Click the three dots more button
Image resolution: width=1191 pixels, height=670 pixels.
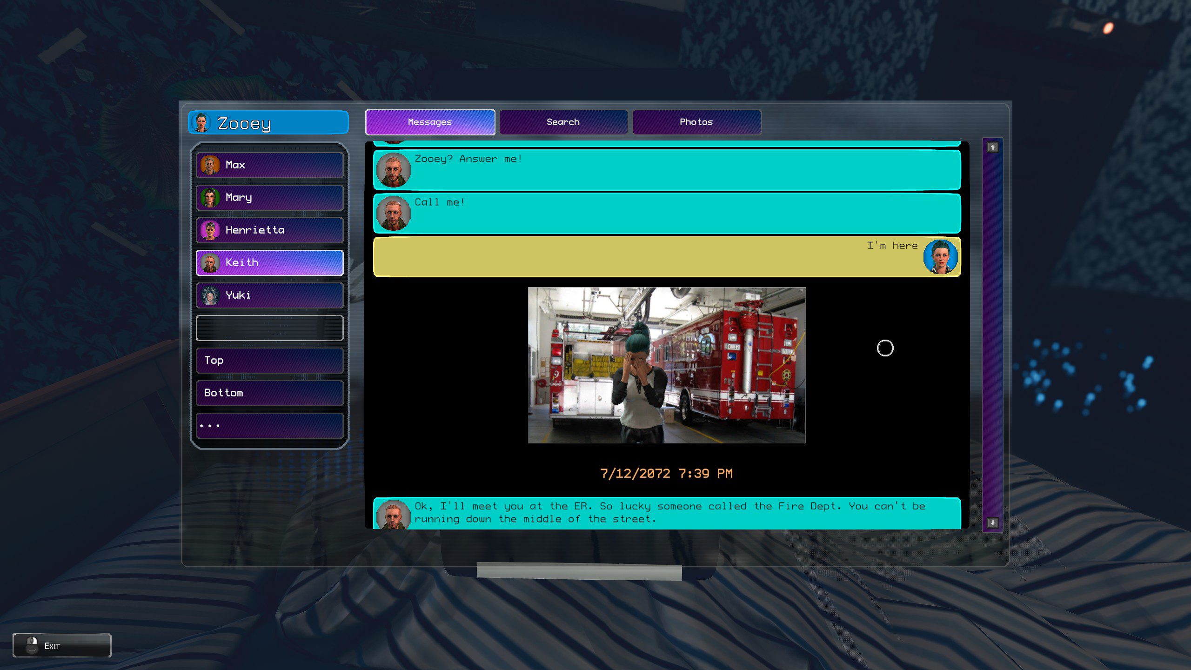269,426
